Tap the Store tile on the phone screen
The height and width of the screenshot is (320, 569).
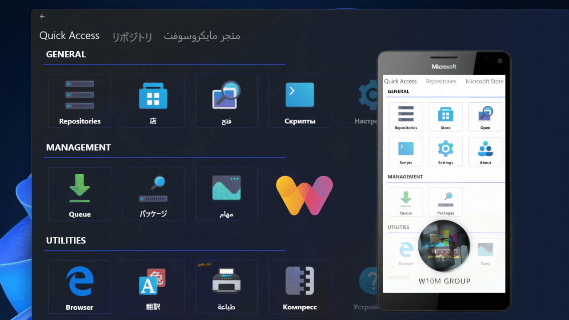(445, 117)
